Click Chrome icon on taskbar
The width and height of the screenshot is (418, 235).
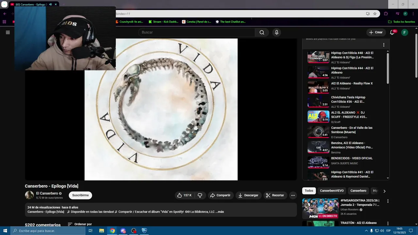[112, 231]
